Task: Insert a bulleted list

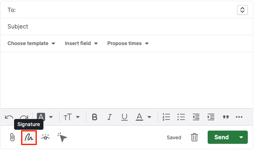Action: [x=181, y=117]
